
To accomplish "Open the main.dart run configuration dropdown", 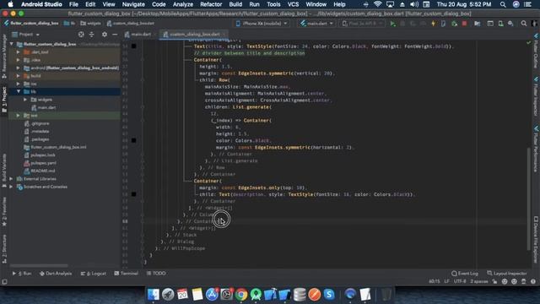I will [316, 24].
